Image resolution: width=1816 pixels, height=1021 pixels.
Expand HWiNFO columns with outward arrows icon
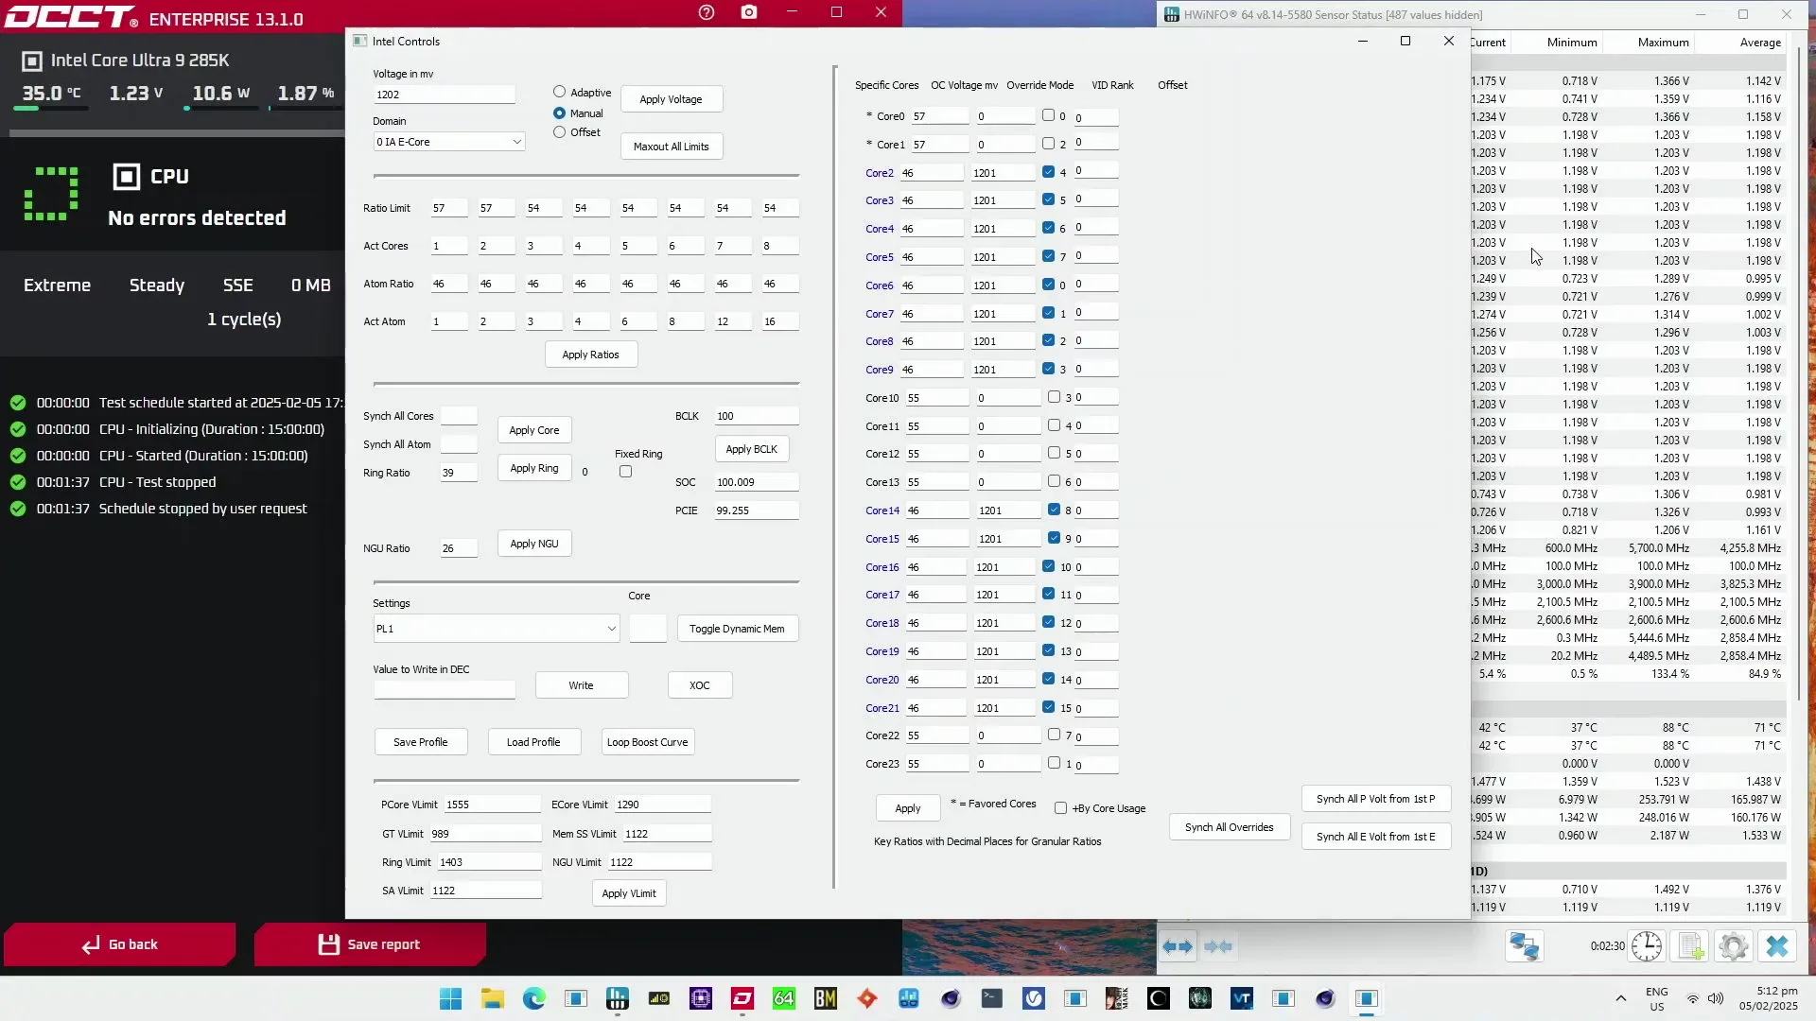coord(1178,946)
